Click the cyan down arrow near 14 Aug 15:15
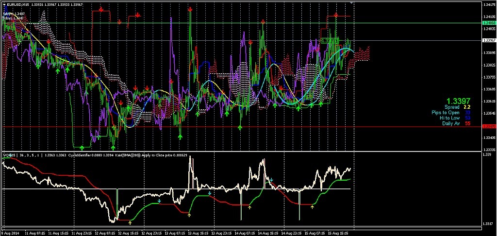Screen dimensions: 497x236 [272, 180]
